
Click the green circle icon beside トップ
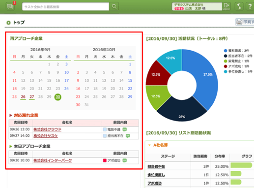(8, 23)
